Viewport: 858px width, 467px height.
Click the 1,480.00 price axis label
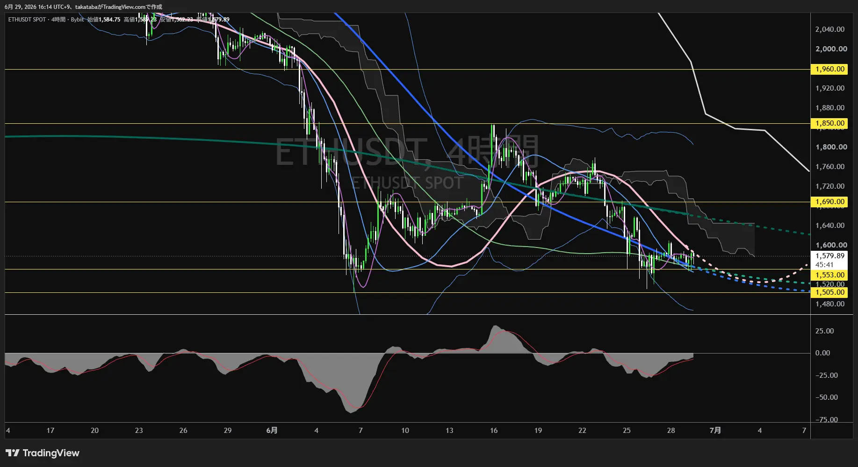click(x=830, y=304)
